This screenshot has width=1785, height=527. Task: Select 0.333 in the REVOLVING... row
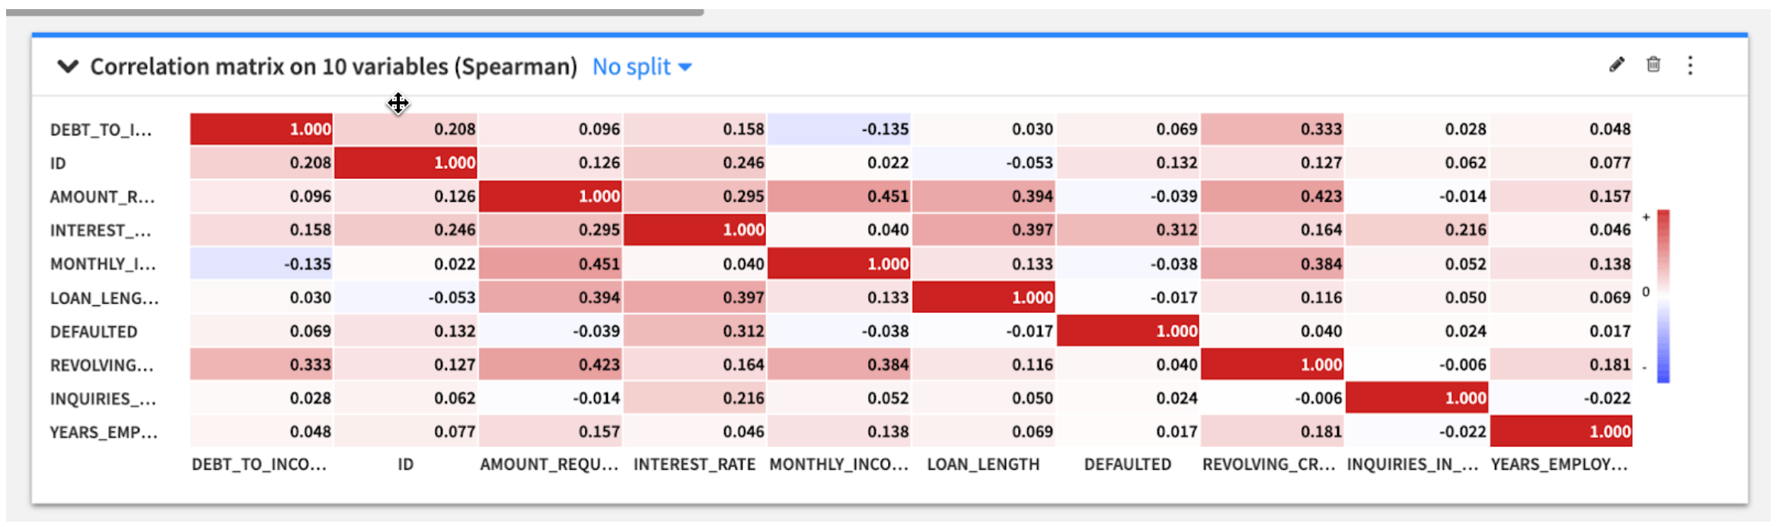point(262,365)
